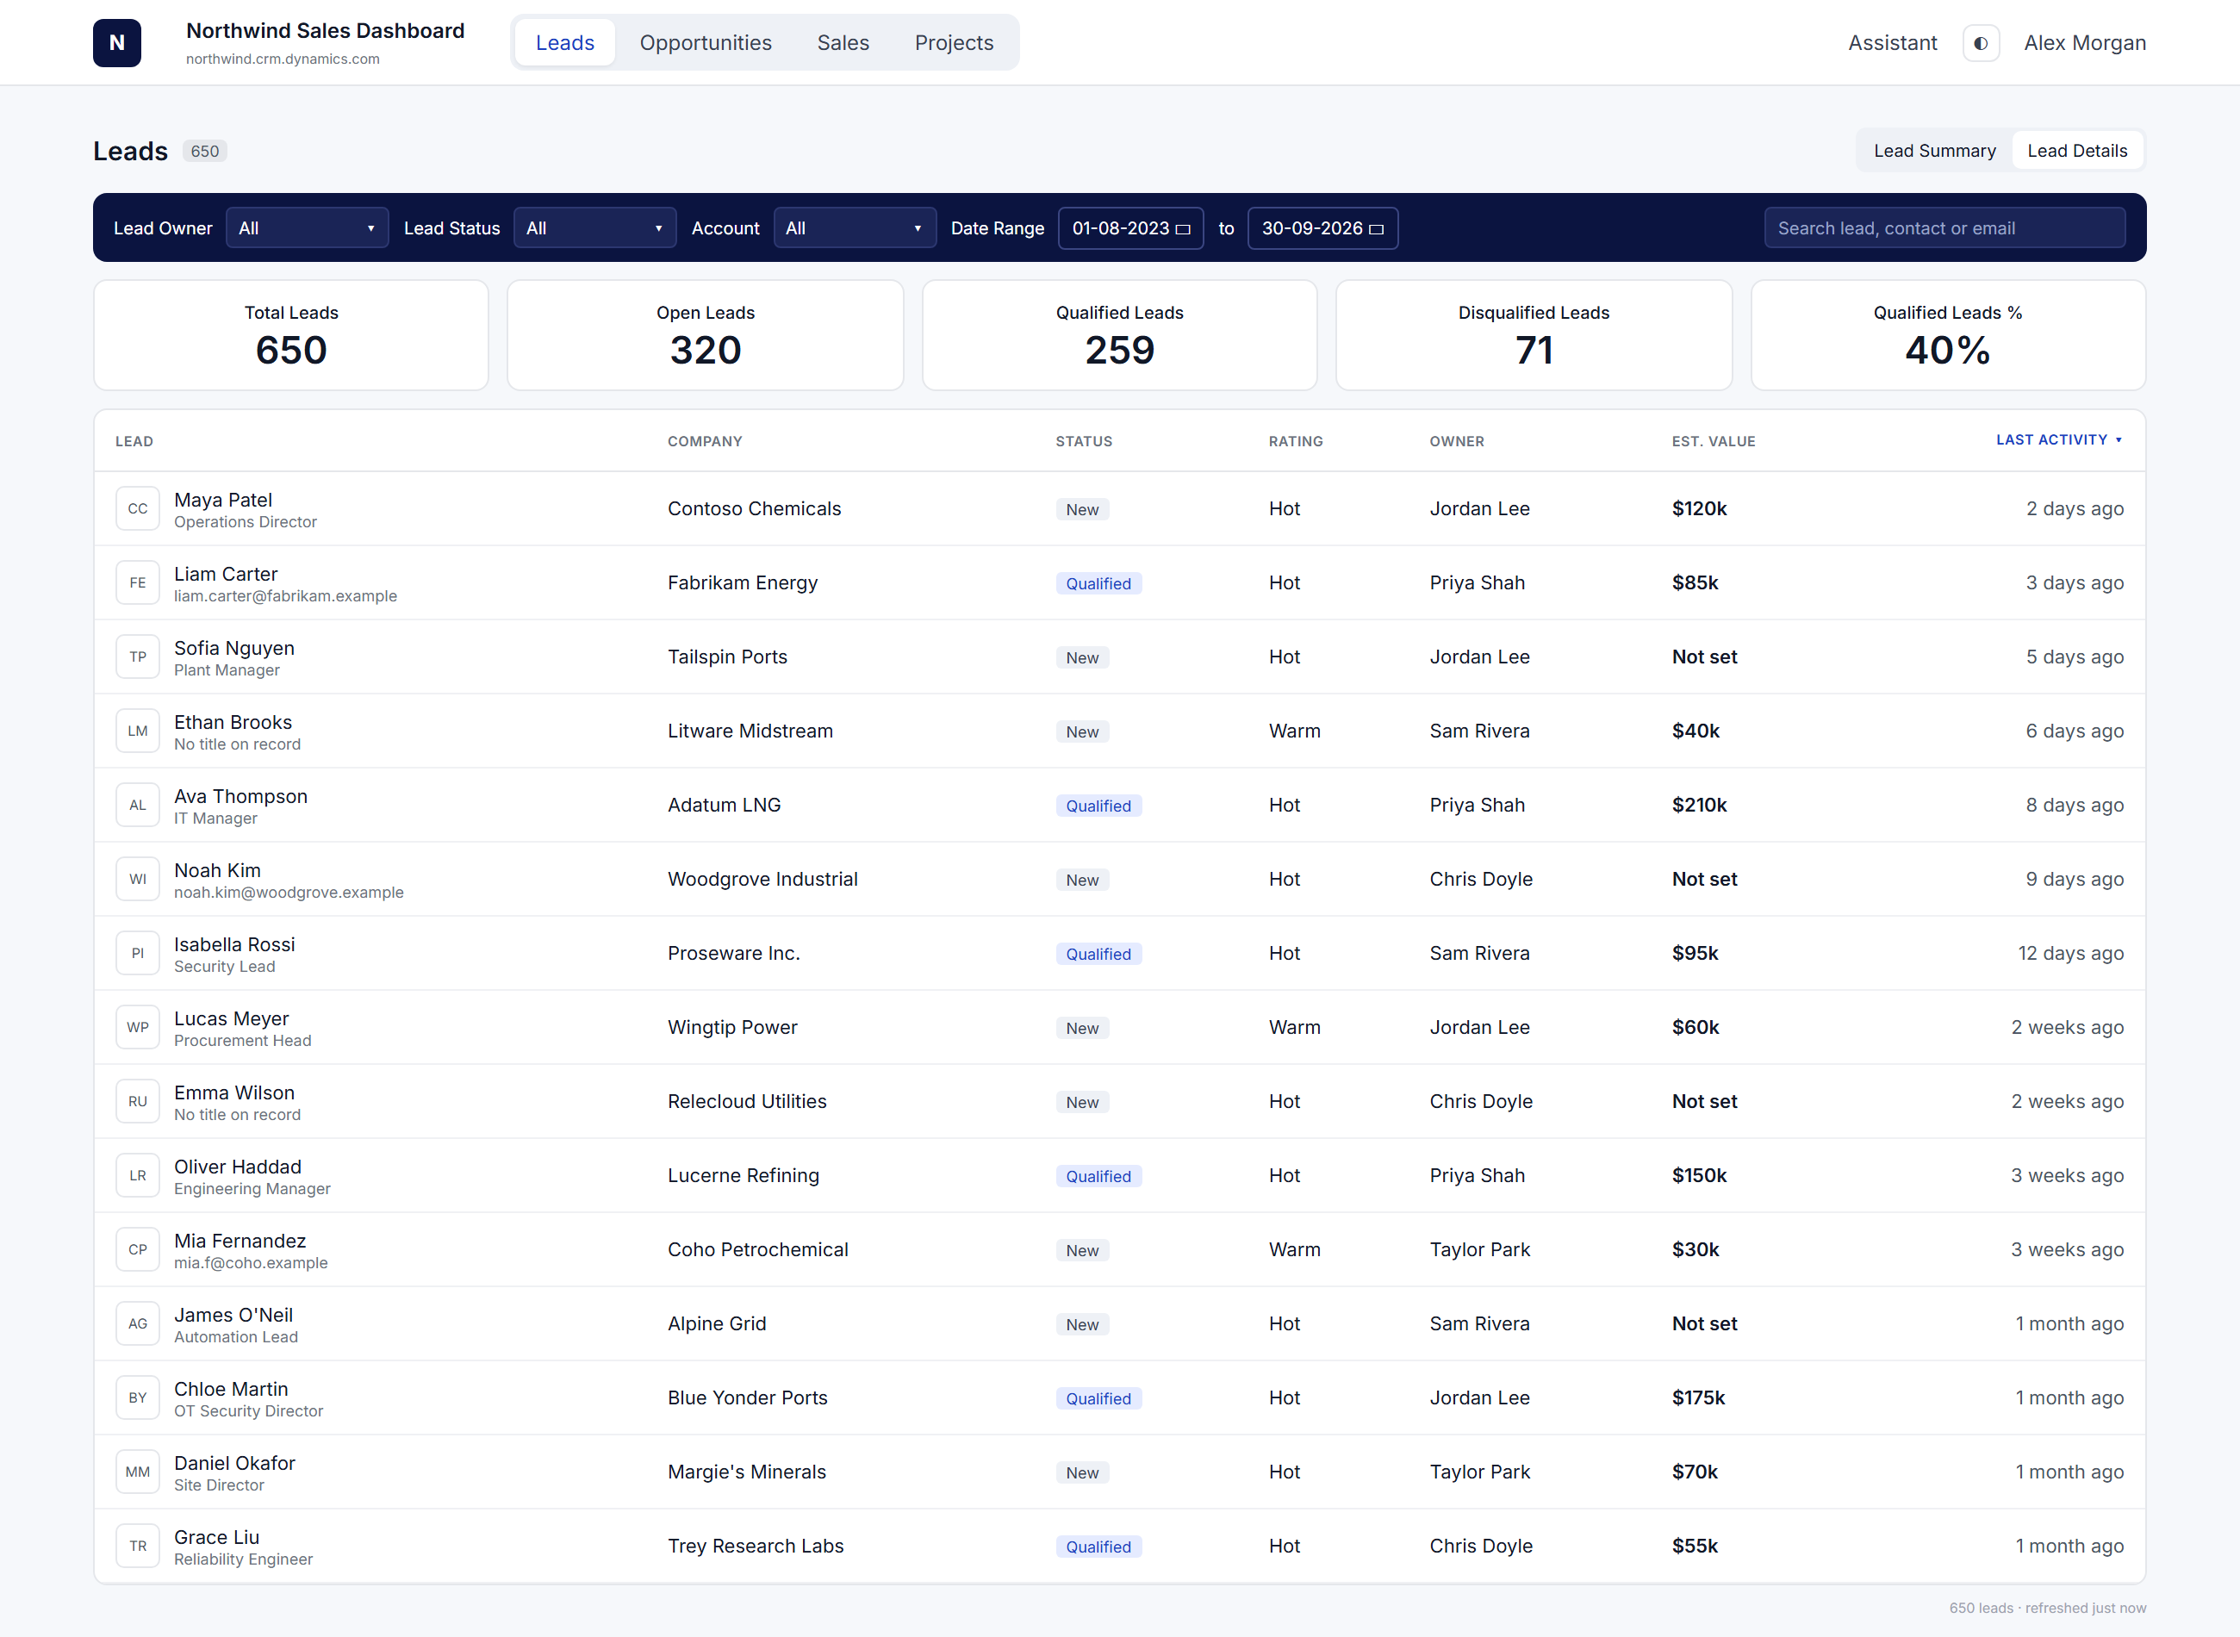The width and height of the screenshot is (2240, 1637).
Task: Click the $210k value for Adatum LNG
Action: (x=1699, y=805)
